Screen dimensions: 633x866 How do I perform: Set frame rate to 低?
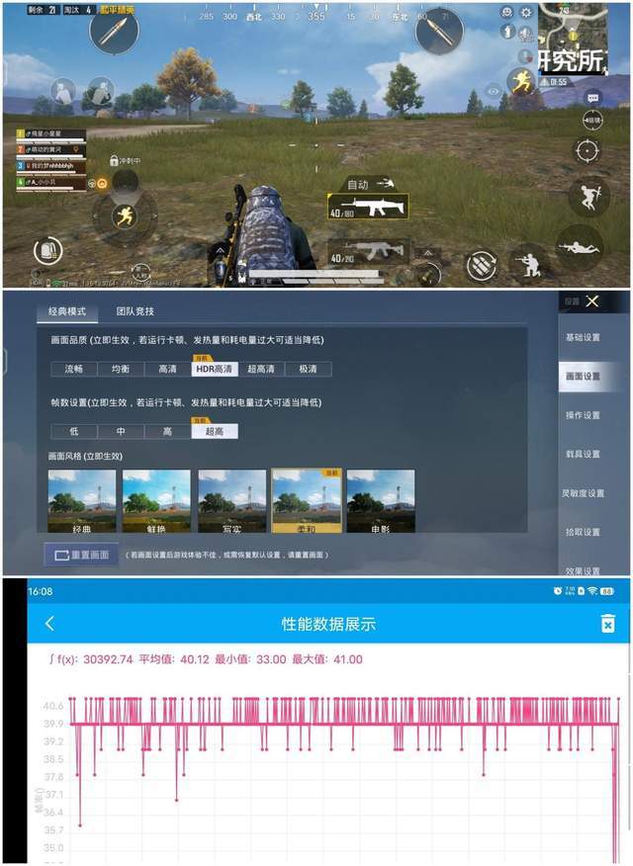pyautogui.click(x=74, y=431)
